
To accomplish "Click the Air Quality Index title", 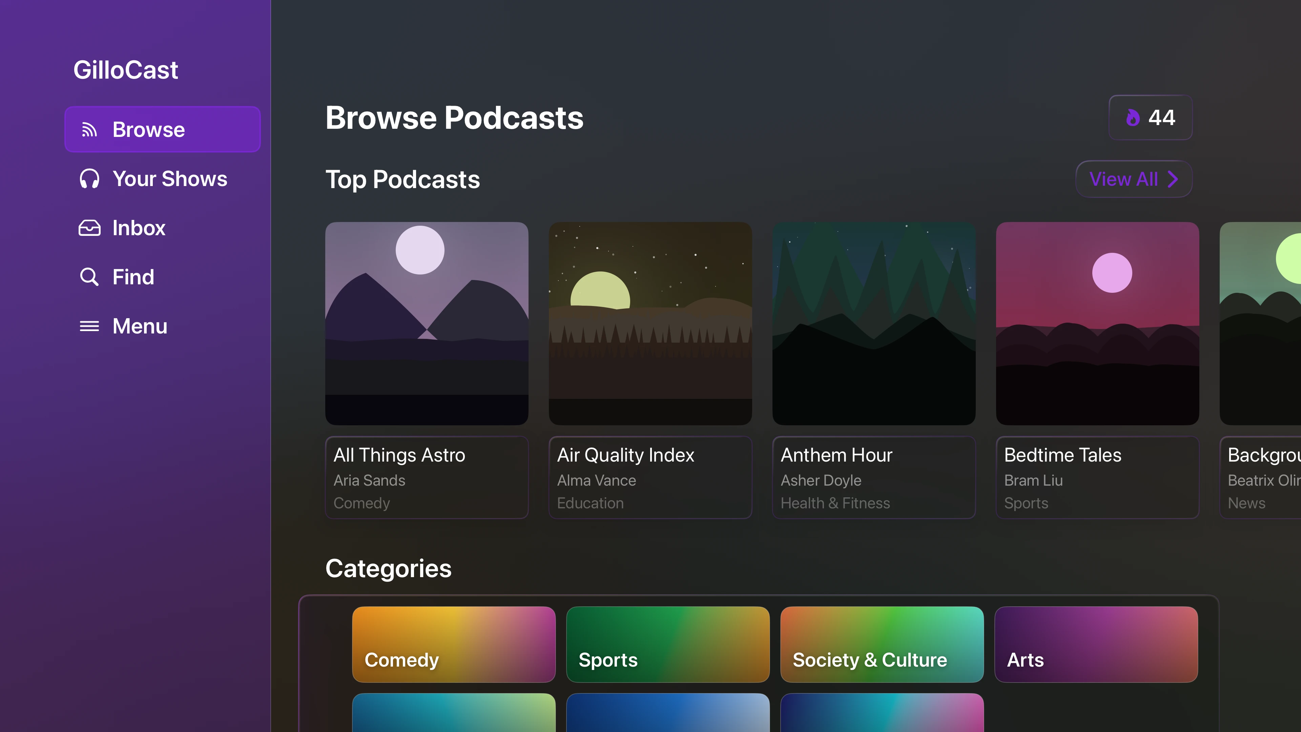I will click(625, 455).
